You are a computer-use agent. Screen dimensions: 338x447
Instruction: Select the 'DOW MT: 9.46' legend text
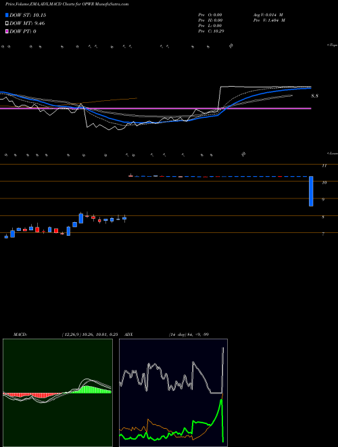click(27, 24)
